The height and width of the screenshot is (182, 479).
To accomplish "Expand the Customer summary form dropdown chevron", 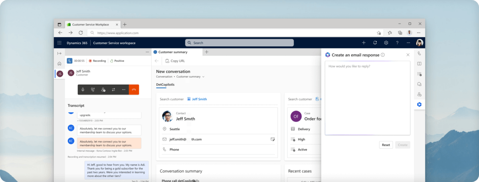I will coord(203,76).
